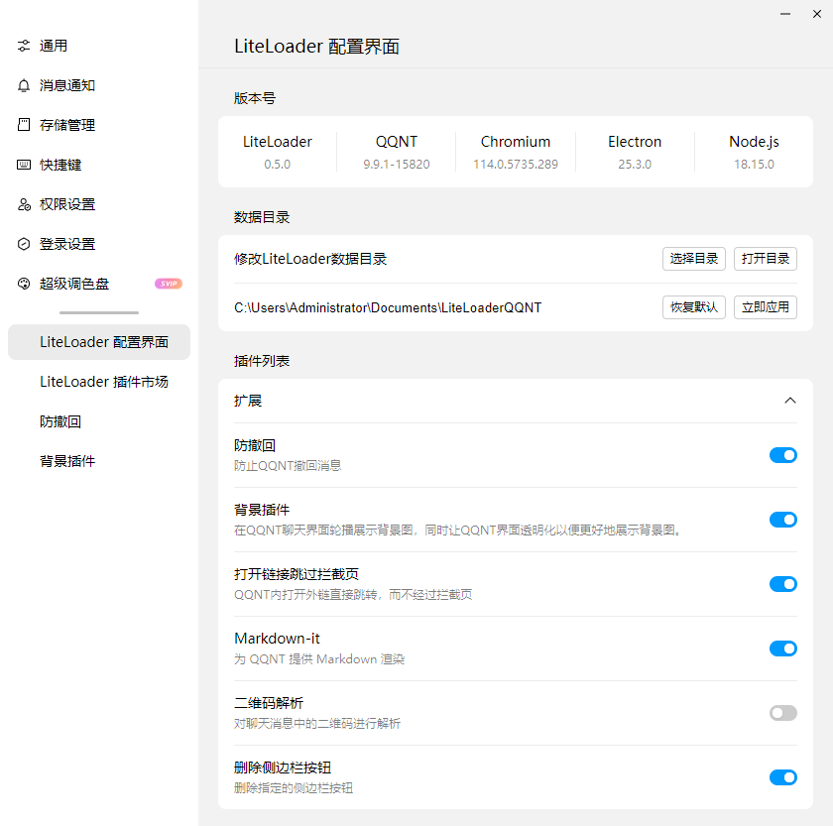833x826 pixels.
Task: Click the 快捷键 keyboard icon
Action: pyautogui.click(x=24, y=165)
